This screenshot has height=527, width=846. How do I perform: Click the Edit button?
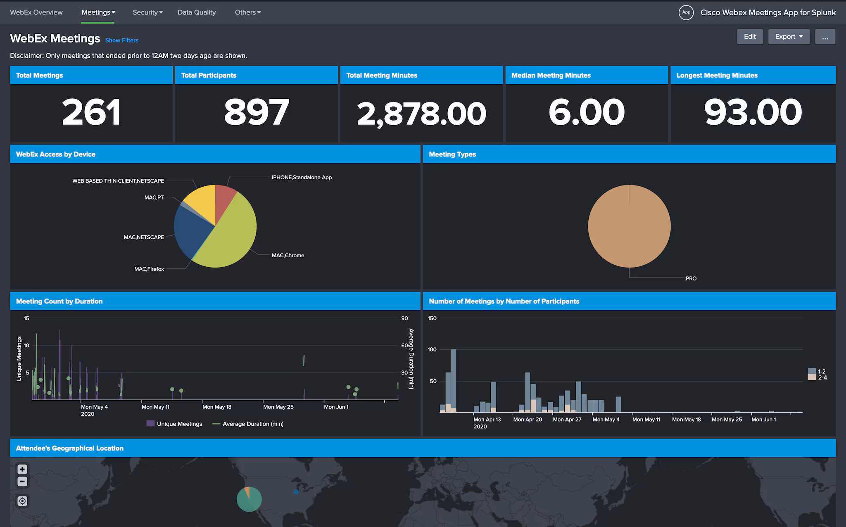[750, 36]
